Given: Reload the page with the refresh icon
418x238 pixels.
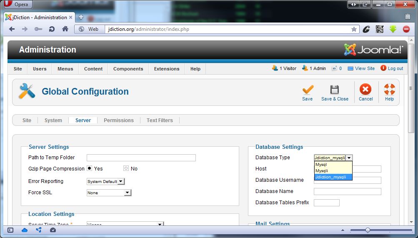Looking at the screenshot, I should point(52,29).
